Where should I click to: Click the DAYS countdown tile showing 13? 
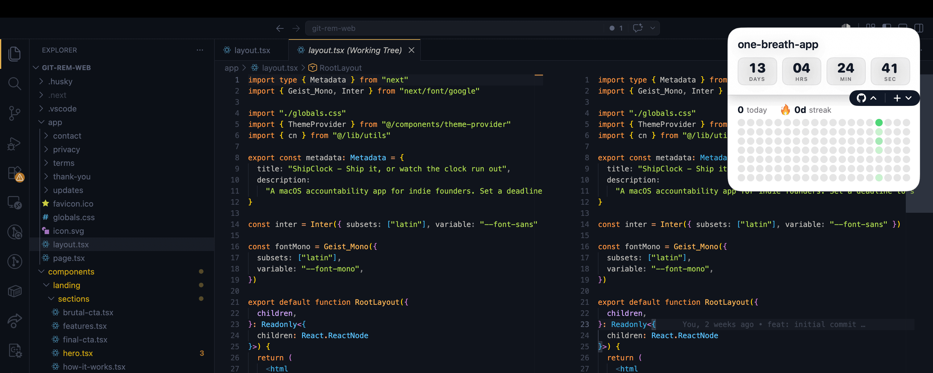(x=757, y=71)
